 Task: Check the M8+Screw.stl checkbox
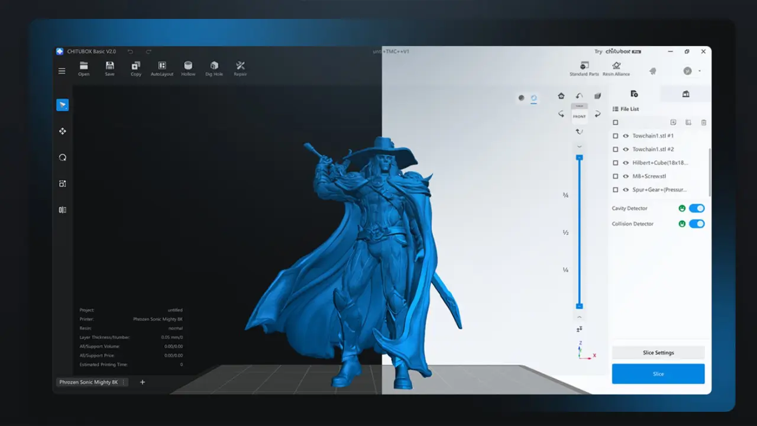616,176
